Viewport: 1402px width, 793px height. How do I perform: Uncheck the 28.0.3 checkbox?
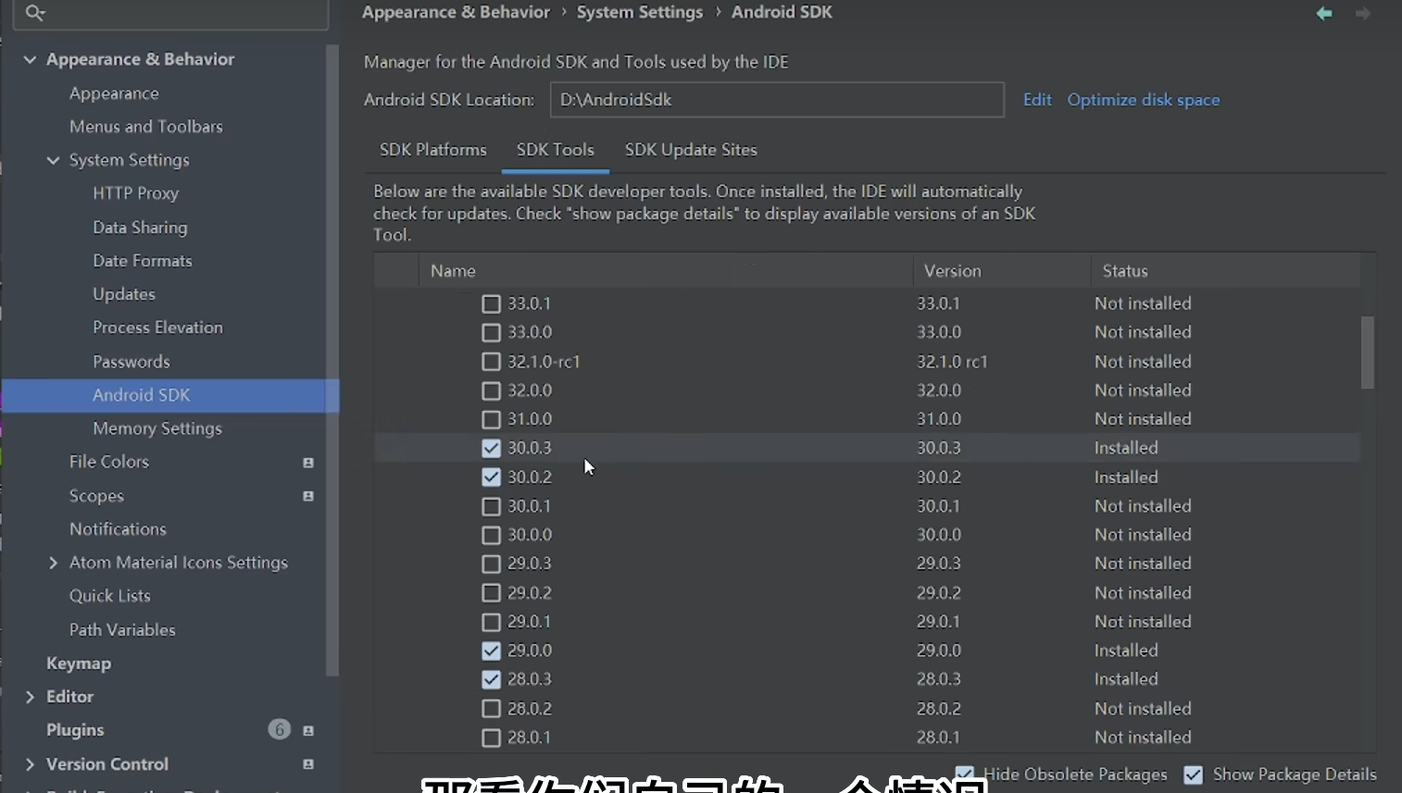click(x=491, y=679)
